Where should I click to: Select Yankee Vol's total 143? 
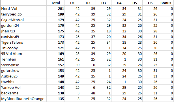point(56,87)
